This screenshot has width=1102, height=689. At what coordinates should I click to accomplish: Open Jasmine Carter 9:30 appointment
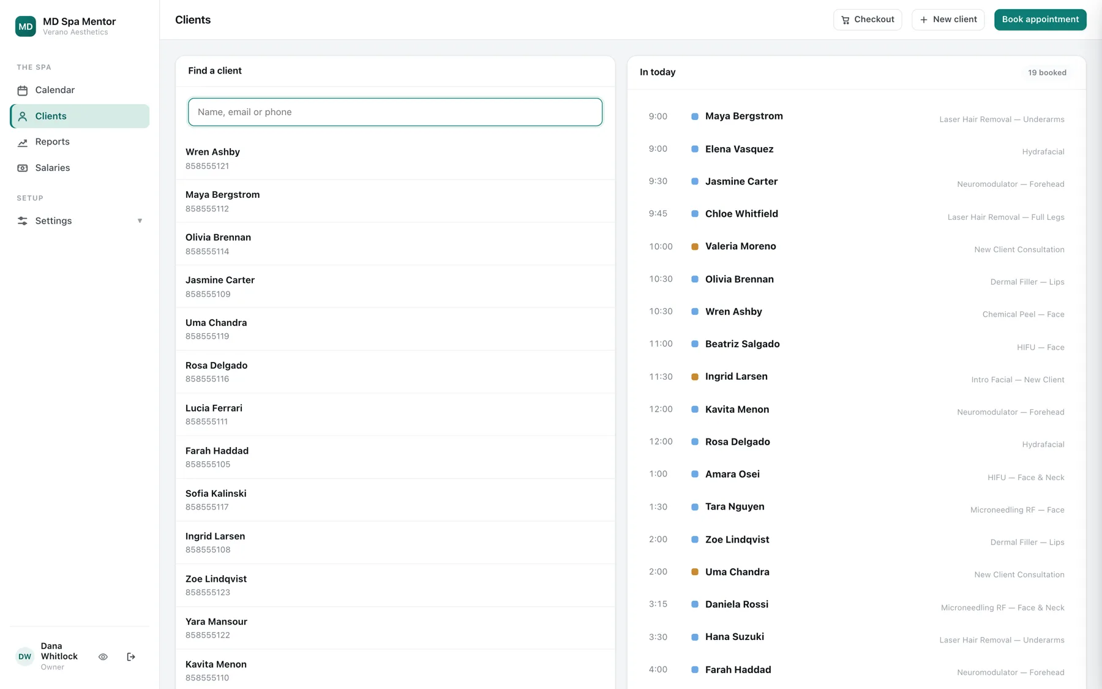[x=856, y=182]
